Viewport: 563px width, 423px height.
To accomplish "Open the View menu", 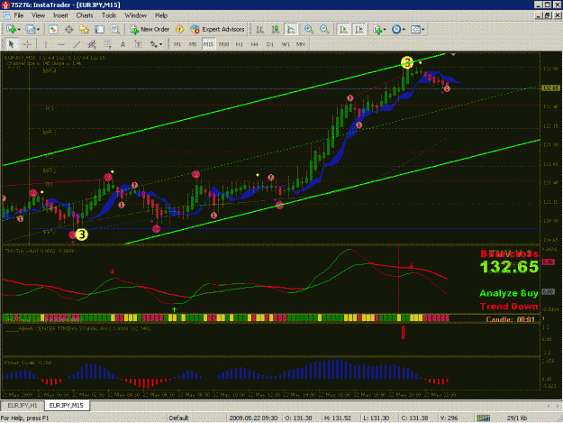I will click(38, 15).
